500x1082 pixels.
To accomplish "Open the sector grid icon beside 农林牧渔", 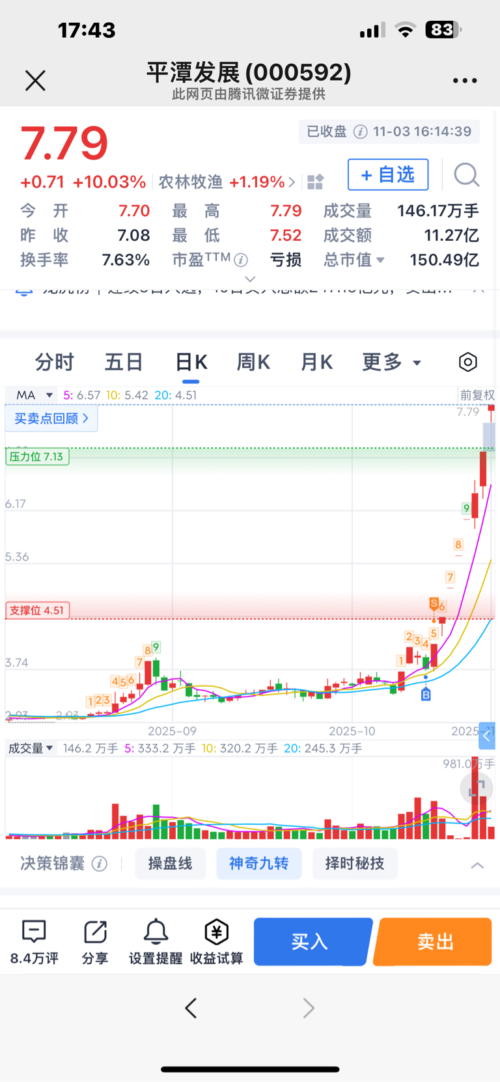I will [x=315, y=182].
